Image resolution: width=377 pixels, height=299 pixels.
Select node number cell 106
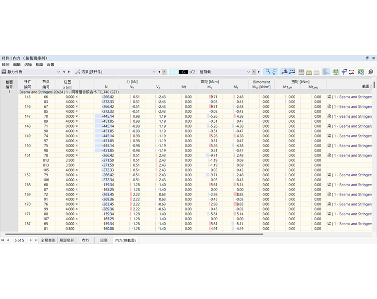(x=46, y=180)
